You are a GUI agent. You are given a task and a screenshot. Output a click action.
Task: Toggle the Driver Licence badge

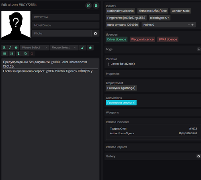117,39
